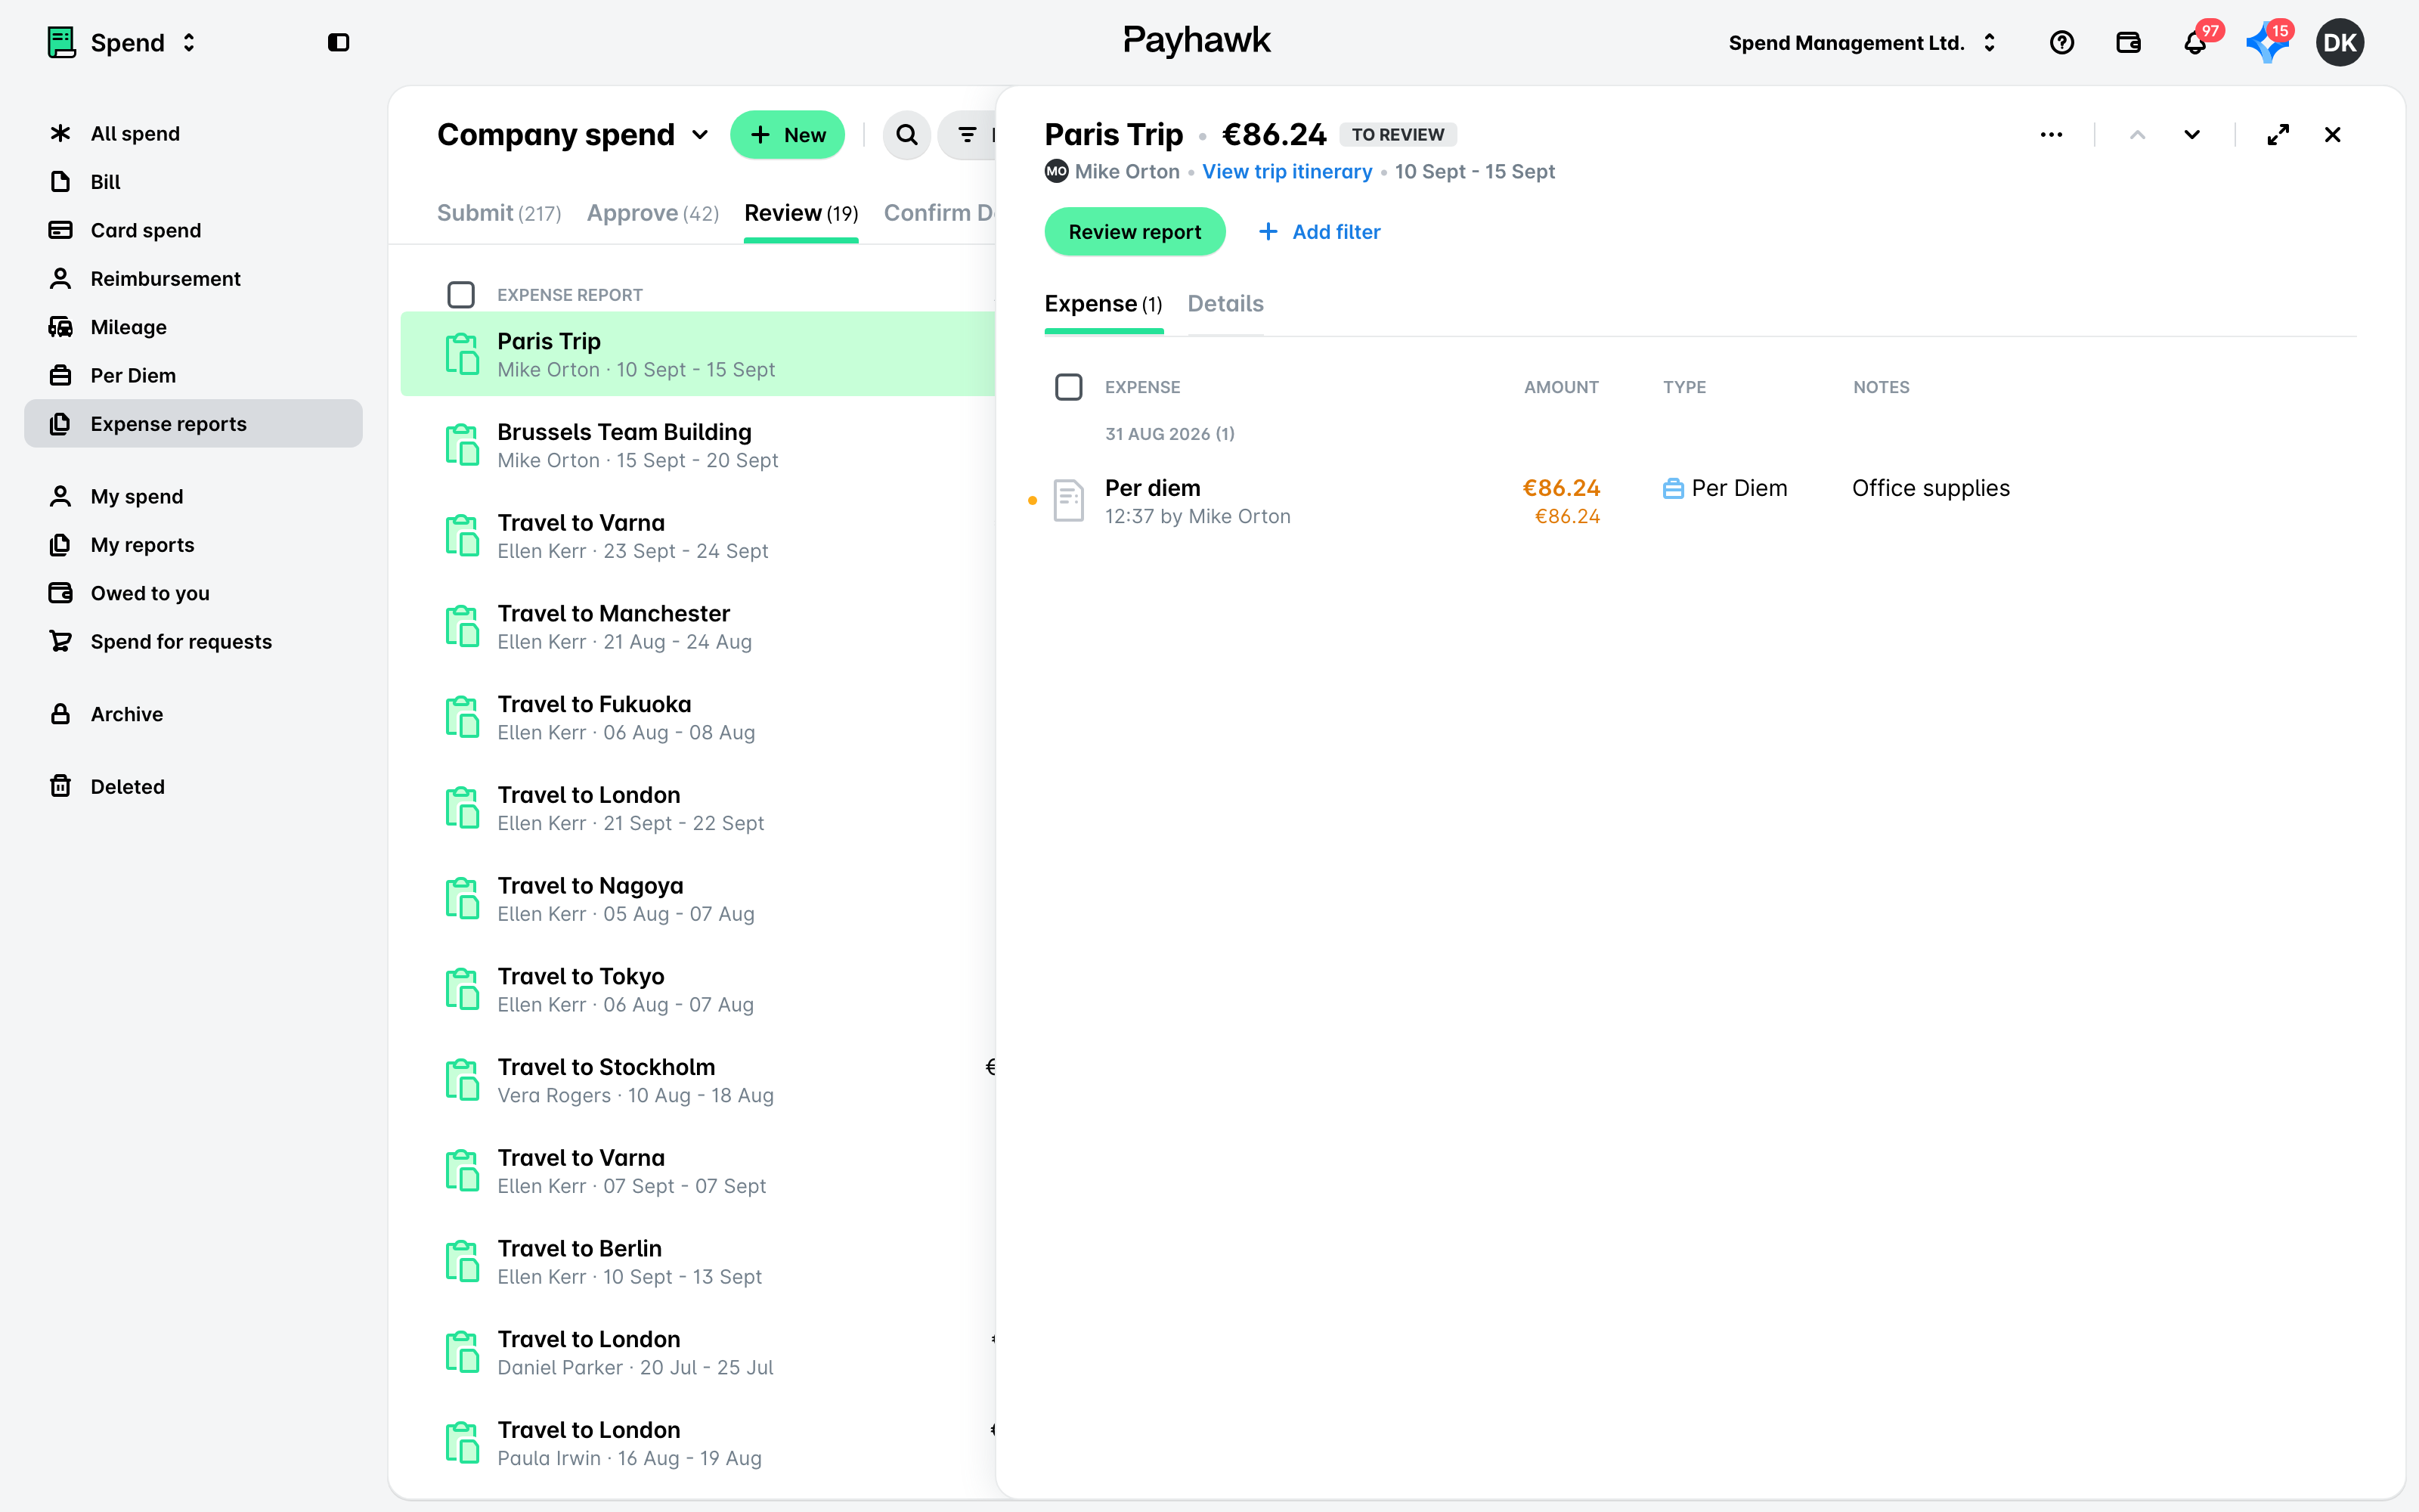This screenshot has width=2419, height=1512.
Task: Tick the EXPENSE REPORT select-all checkbox
Action: click(x=461, y=294)
